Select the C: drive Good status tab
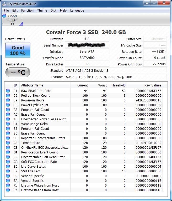 pos(13,19)
